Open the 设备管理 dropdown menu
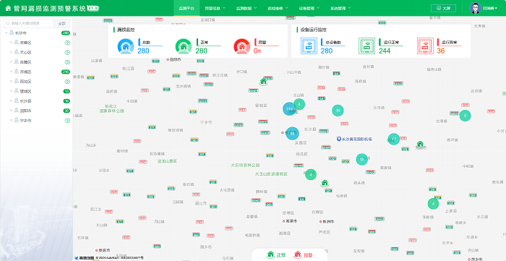The image size is (506, 261). [309, 8]
